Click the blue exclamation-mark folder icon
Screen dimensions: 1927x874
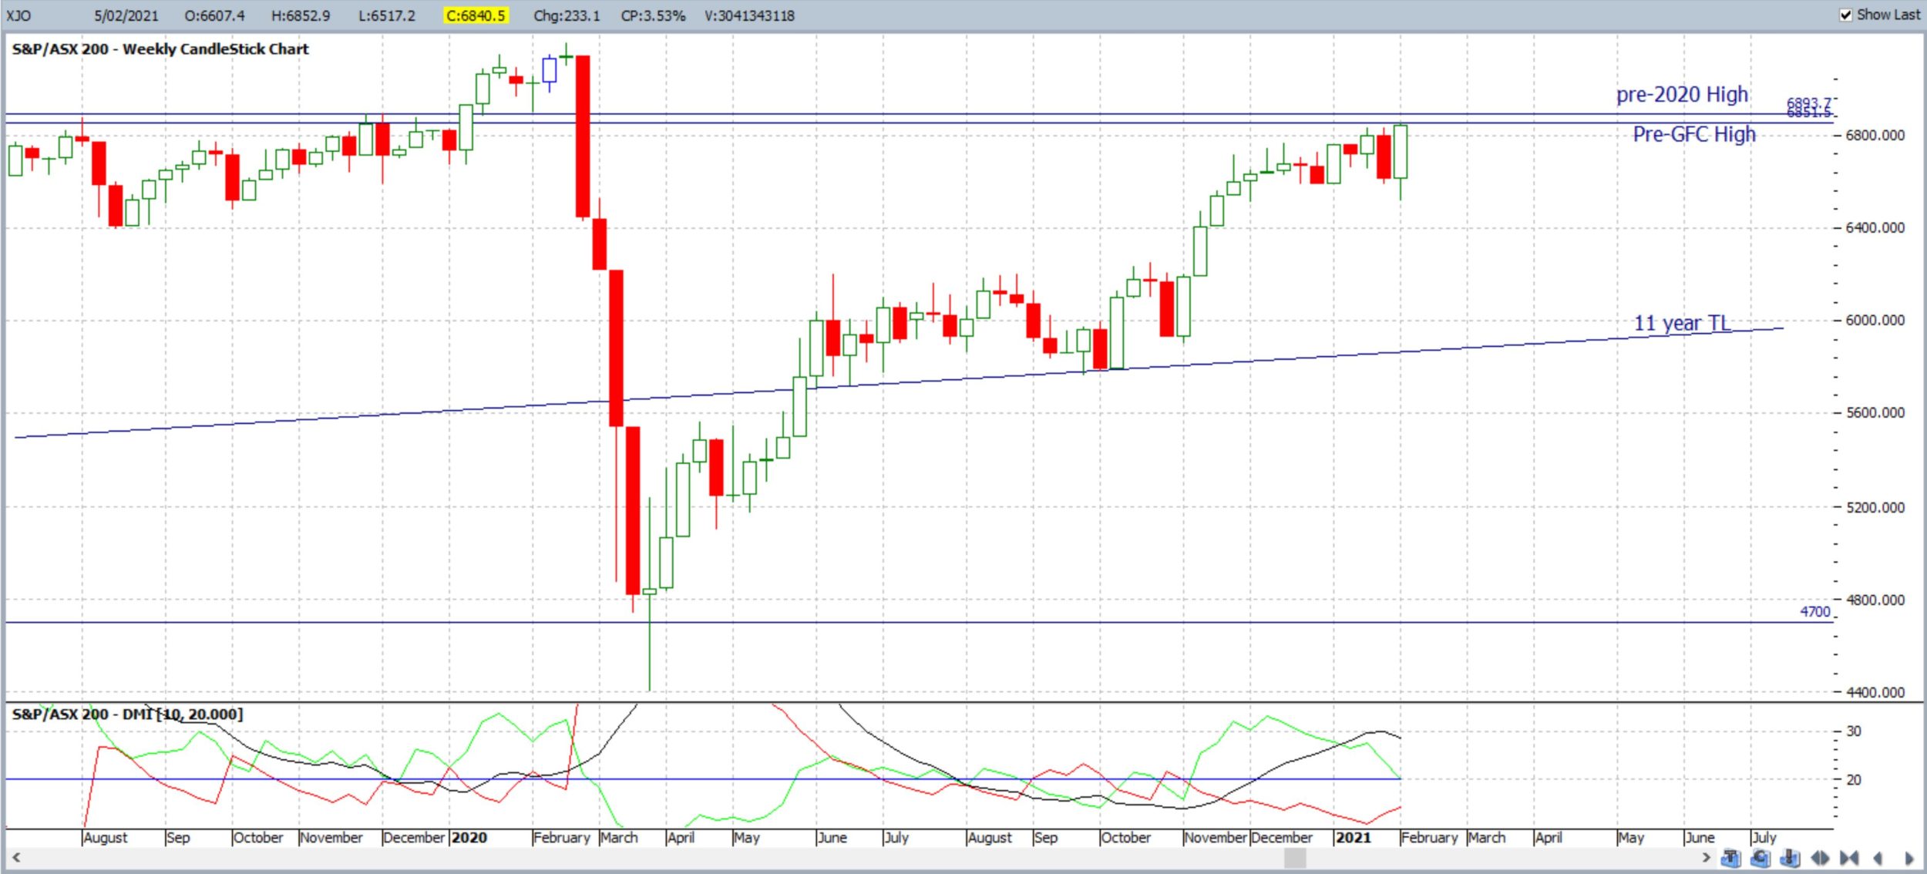pos(1790,858)
